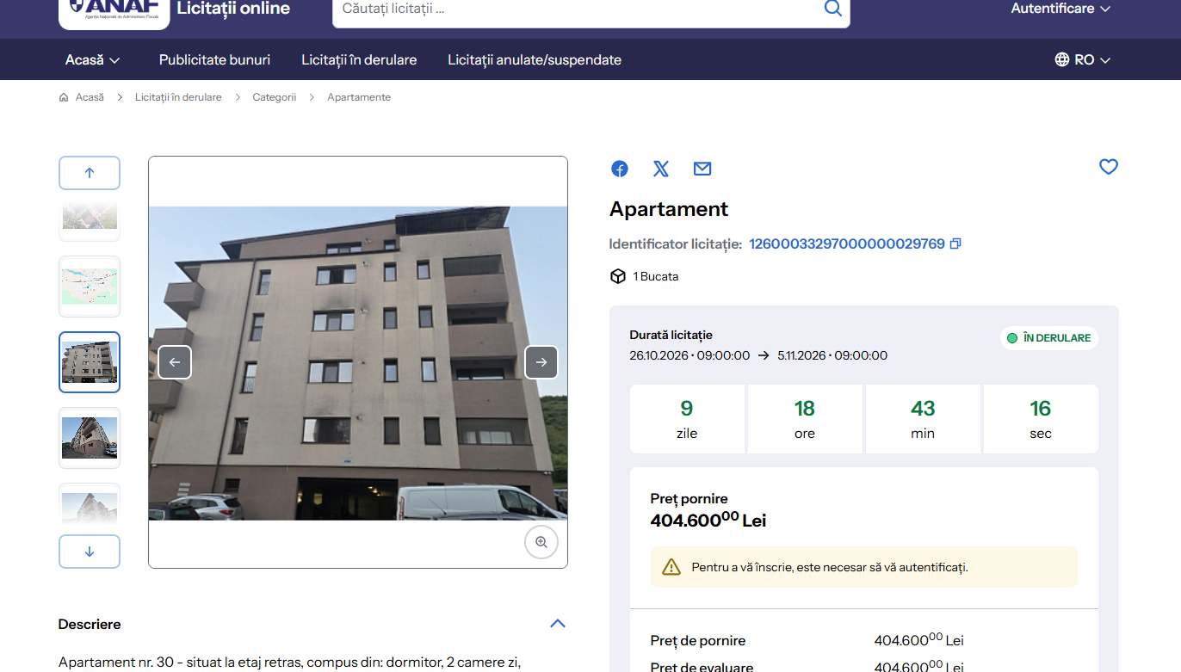This screenshot has width=1181, height=672.
Task: Zoom the apartment photo with magnifier
Action: coord(541,542)
